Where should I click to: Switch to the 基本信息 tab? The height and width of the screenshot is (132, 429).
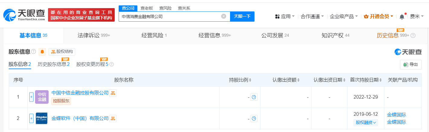33,35
